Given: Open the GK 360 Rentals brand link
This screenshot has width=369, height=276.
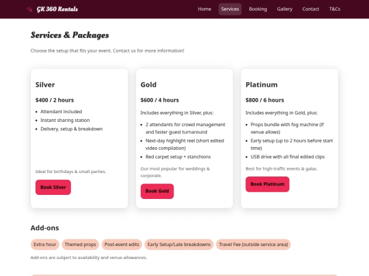Looking at the screenshot, I should coord(53,9).
